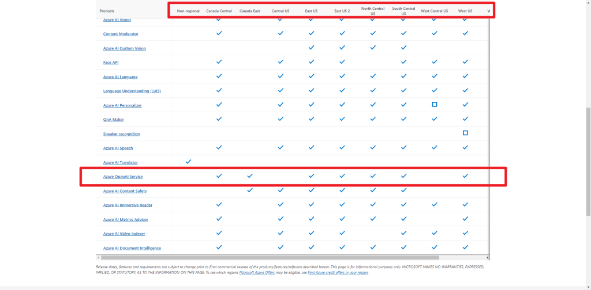591x290 pixels.
Task: Click the Canada East column header
Action: [250, 11]
